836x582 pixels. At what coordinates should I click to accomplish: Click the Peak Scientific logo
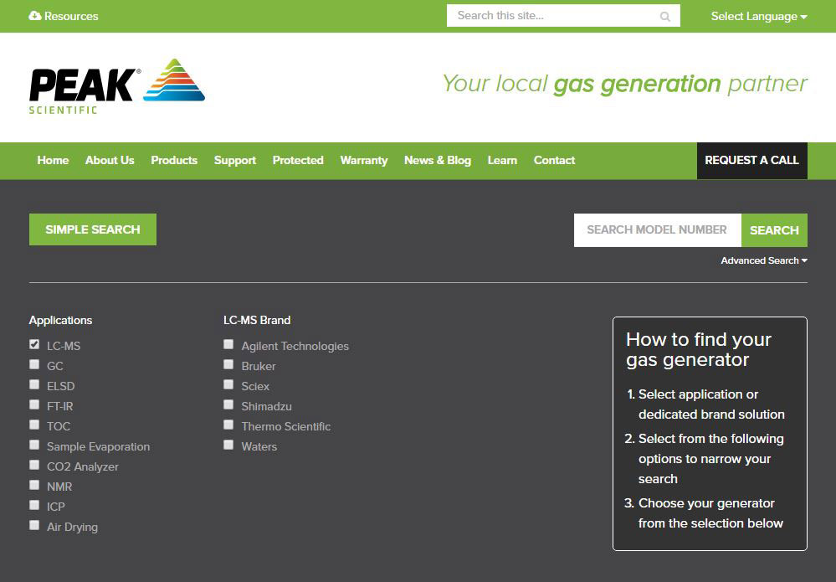pos(117,86)
